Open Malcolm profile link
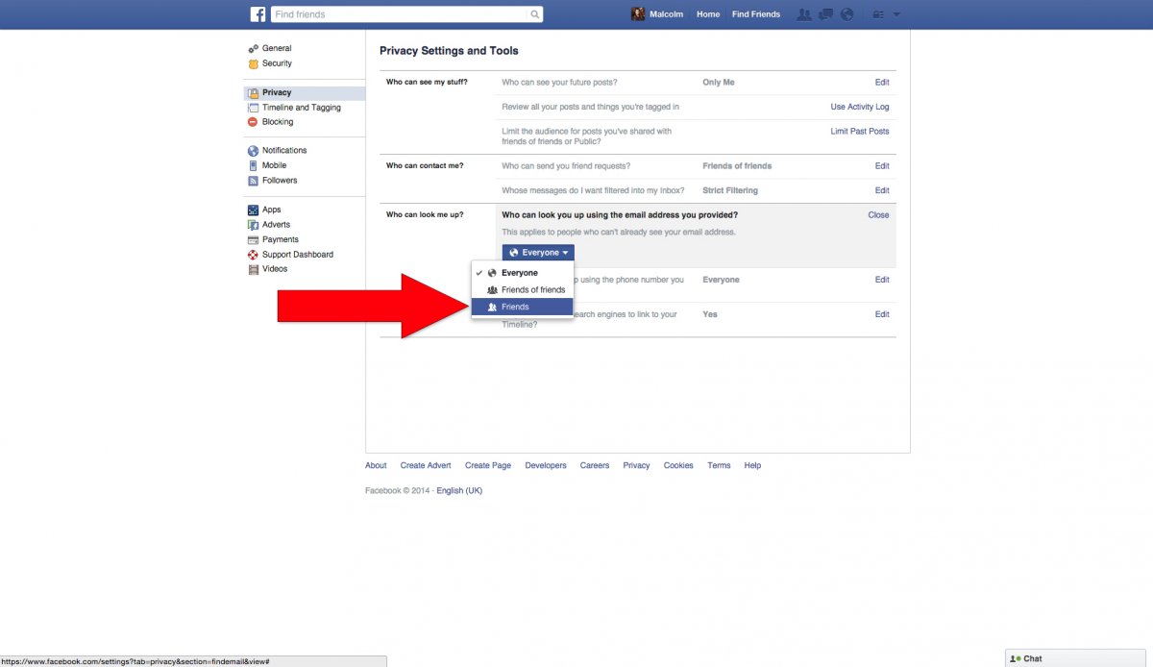The image size is (1153, 667). click(x=667, y=14)
